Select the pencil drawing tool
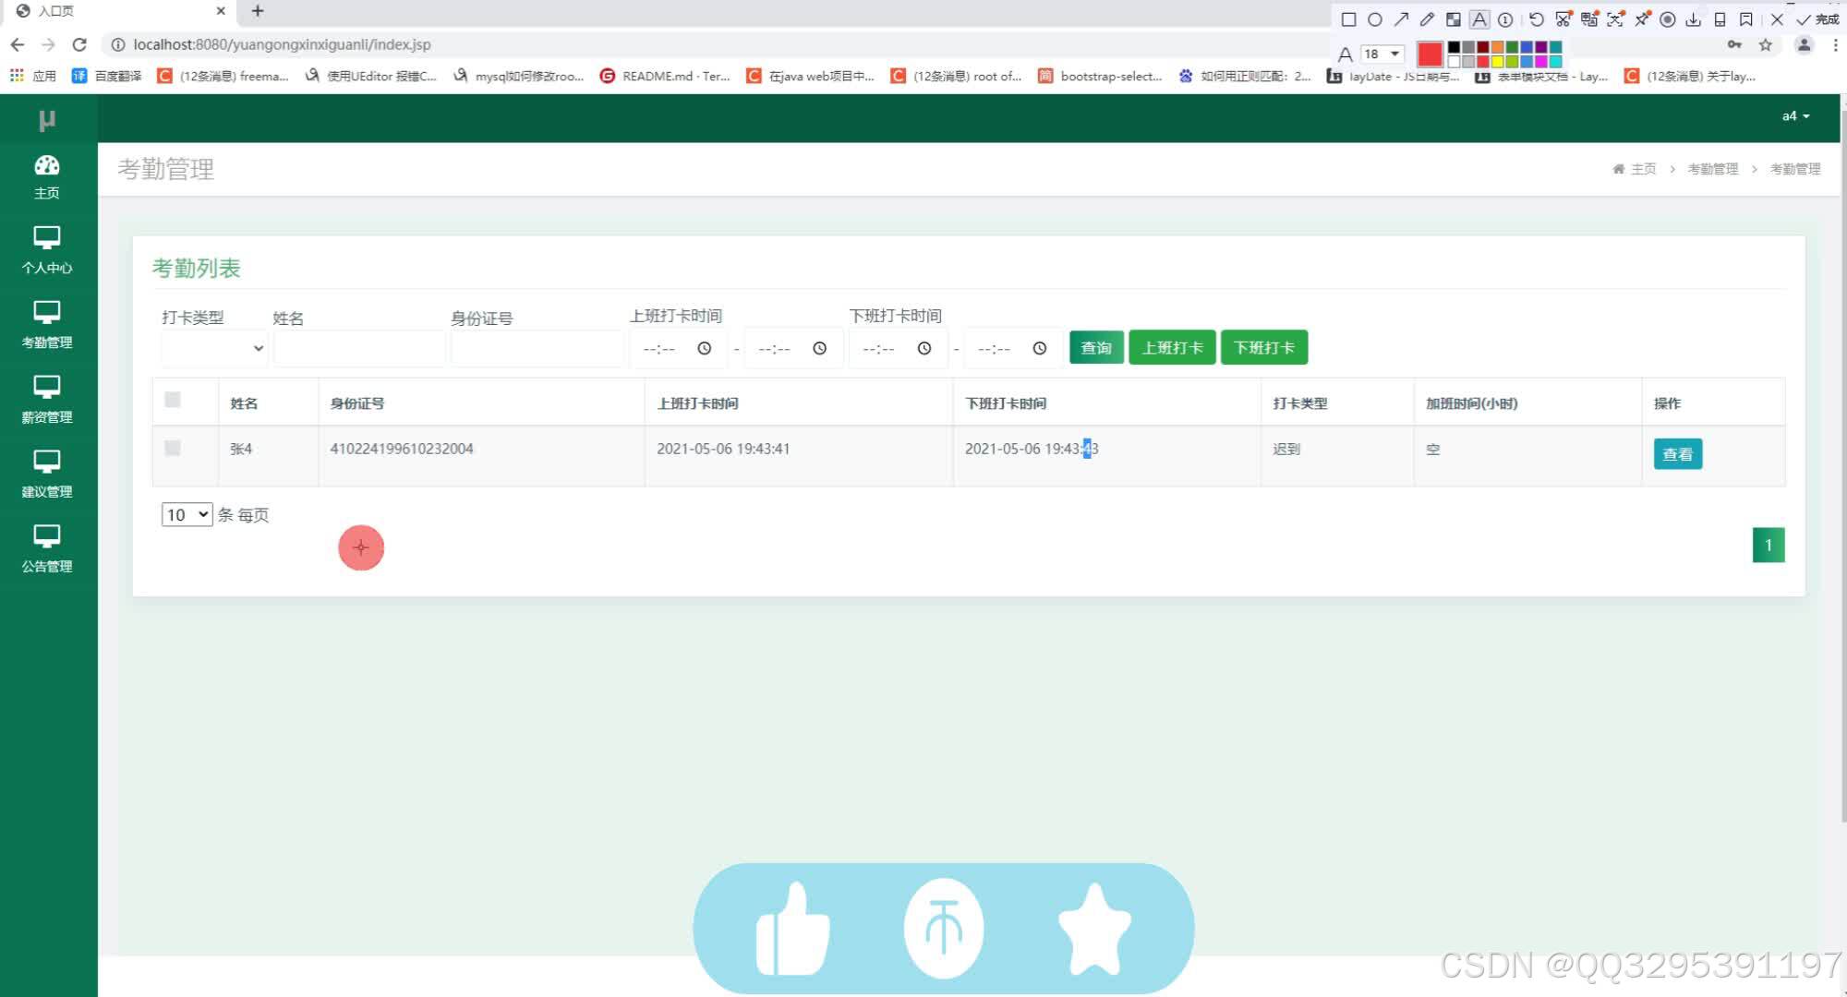This screenshot has width=1847, height=997. 1427,19
